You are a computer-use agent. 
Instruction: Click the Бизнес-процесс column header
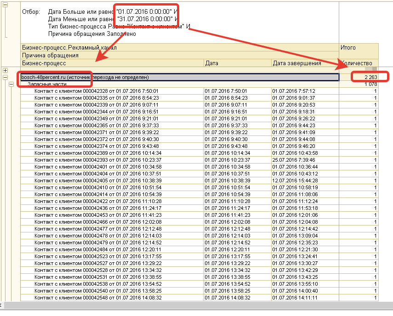click(x=112, y=63)
